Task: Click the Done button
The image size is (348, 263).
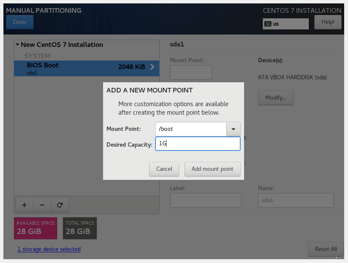Action: tap(20, 22)
